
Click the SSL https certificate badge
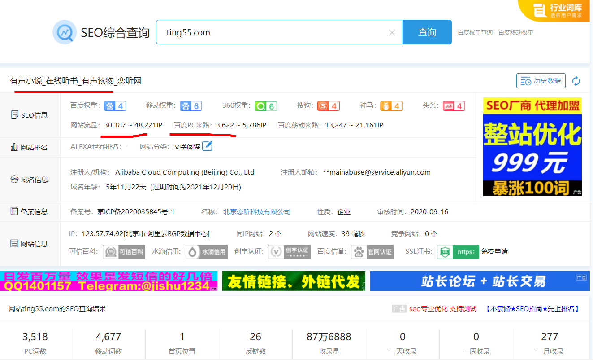coord(458,252)
